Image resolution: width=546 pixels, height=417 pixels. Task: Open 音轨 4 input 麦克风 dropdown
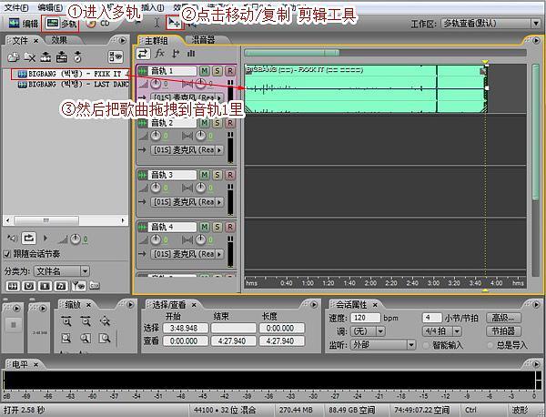(187, 254)
